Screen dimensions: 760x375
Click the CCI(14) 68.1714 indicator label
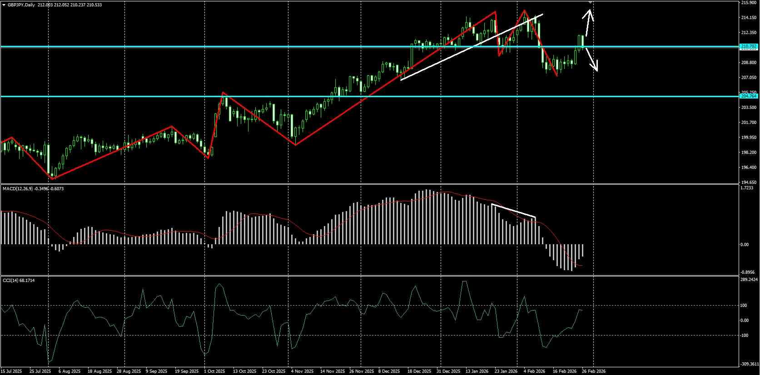click(19, 281)
